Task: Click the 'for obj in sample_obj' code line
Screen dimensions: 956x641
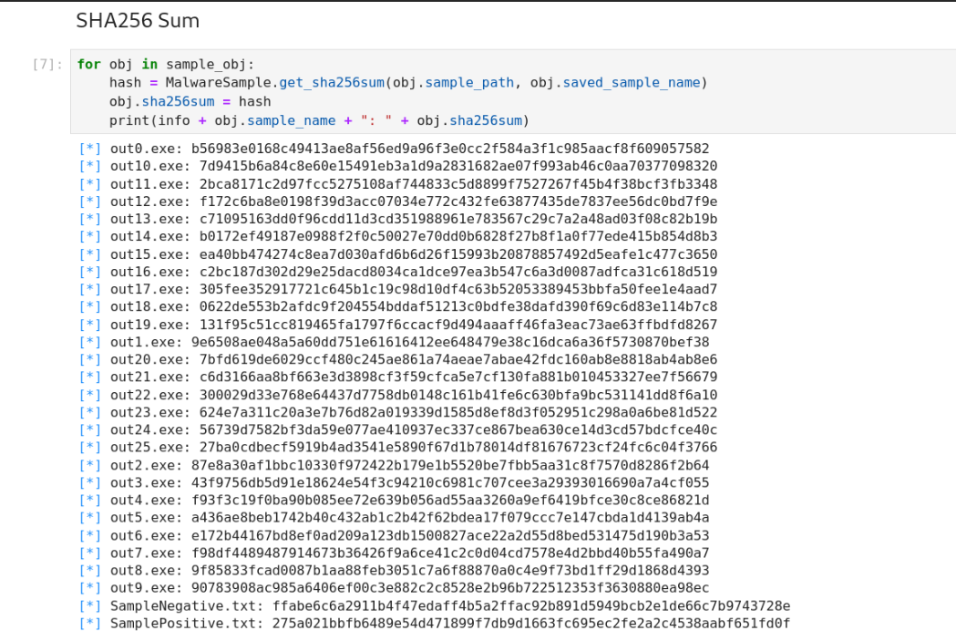Action: click(166, 65)
